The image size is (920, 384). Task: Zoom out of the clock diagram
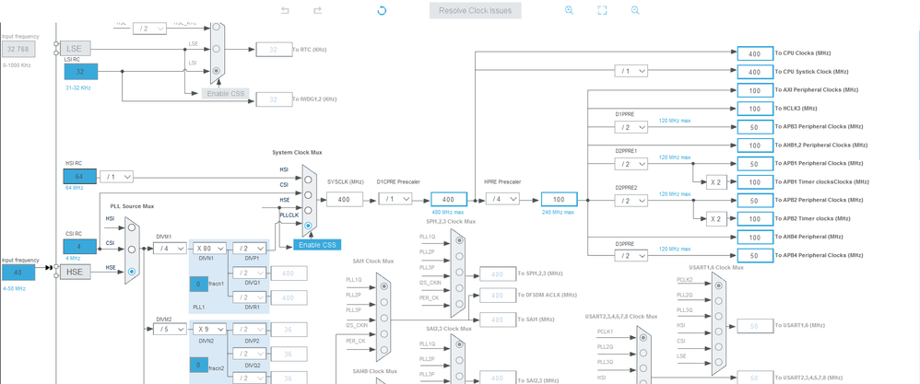tap(635, 10)
